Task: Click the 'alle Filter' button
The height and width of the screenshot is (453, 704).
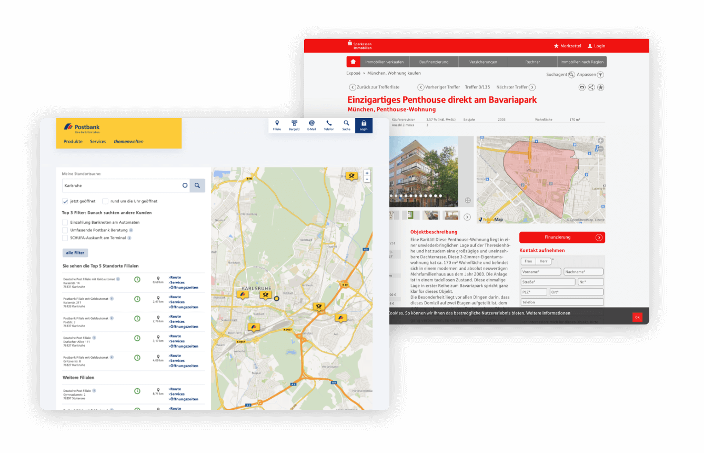Action: tap(75, 253)
